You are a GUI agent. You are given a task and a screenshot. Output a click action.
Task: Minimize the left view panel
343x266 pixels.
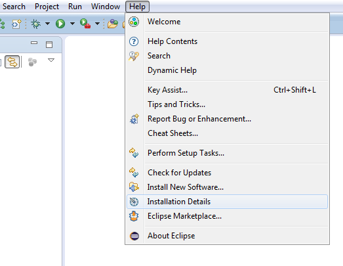click(x=34, y=43)
